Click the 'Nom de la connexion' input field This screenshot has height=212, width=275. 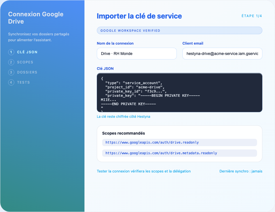(137, 54)
